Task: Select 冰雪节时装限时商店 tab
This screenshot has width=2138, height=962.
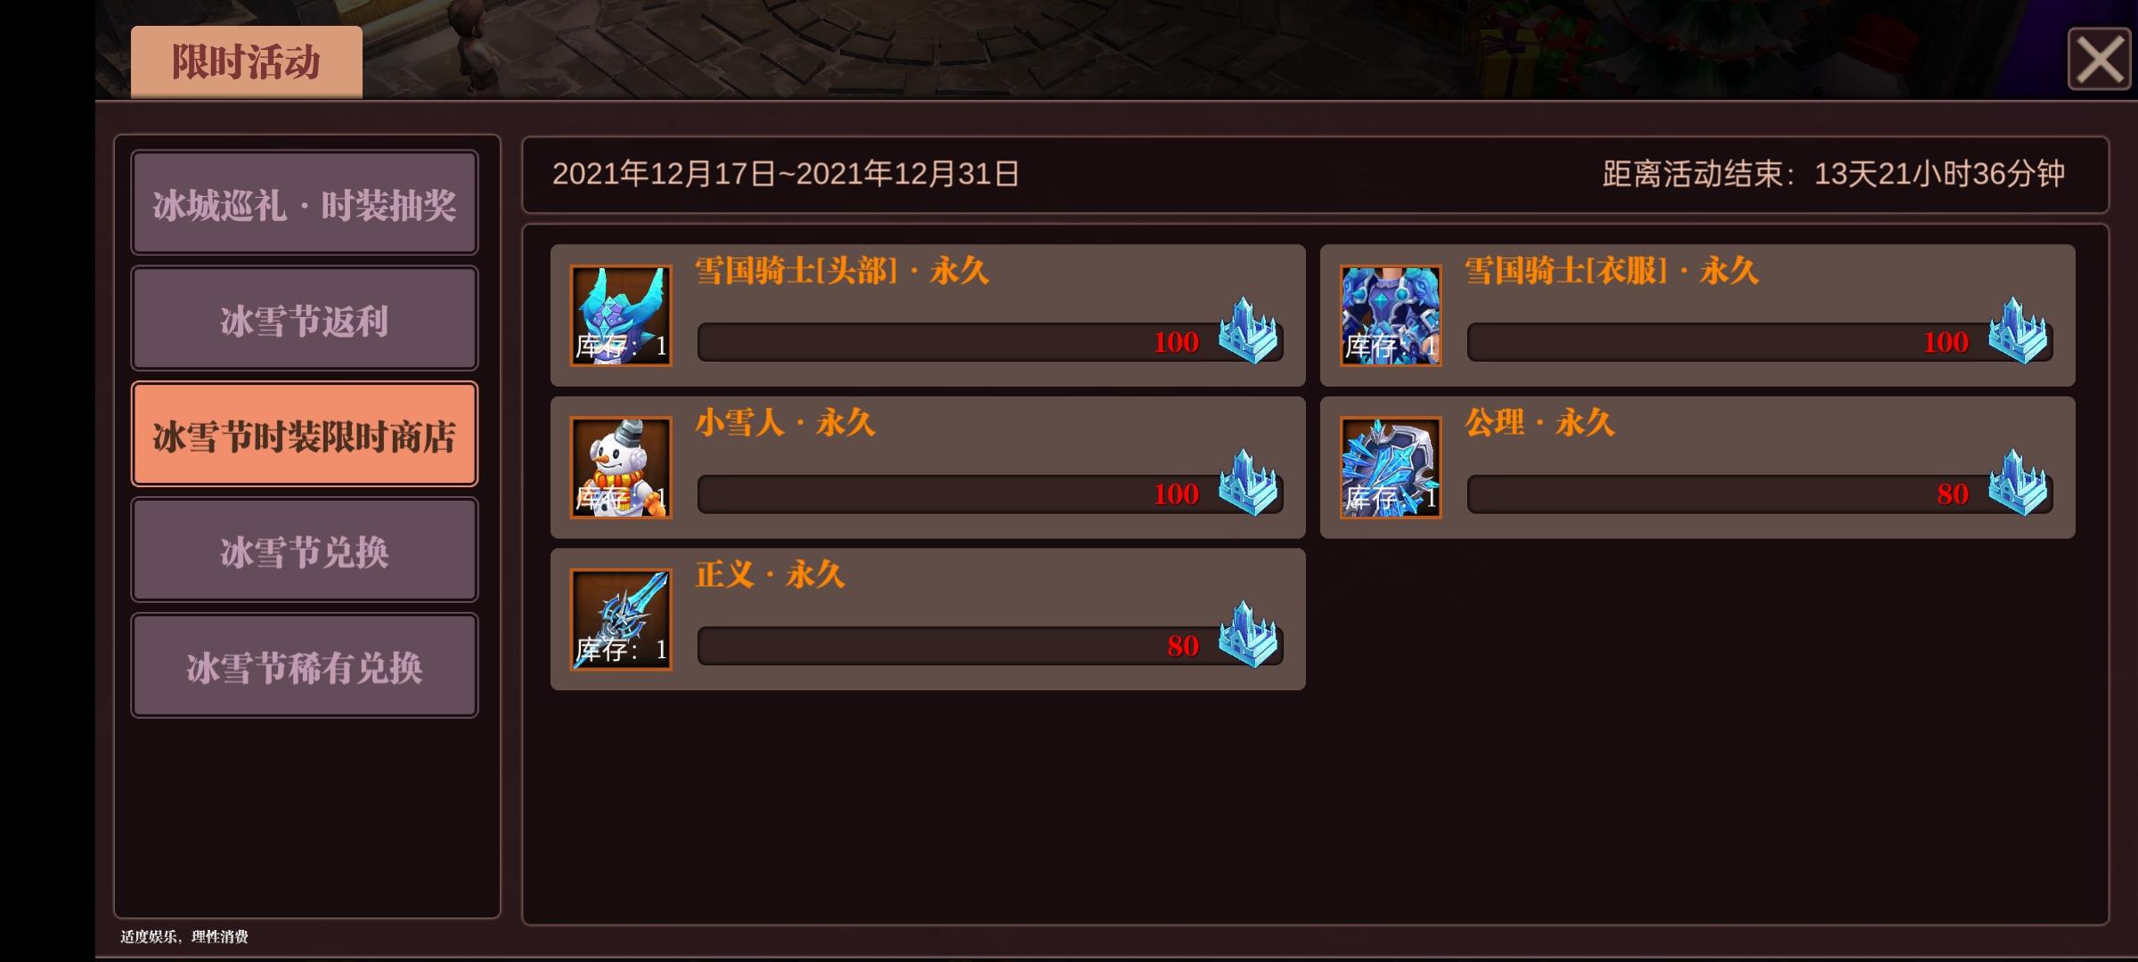Action: click(x=305, y=435)
